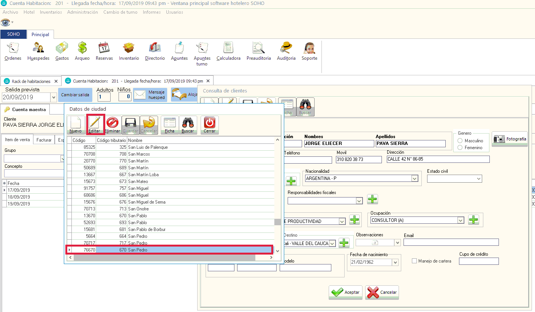Enable Manejo de cartera checkbox
The height and width of the screenshot is (312, 535).
click(415, 261)
